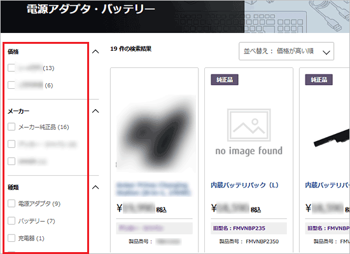Enable the バッテリー (7) filter
This screenshot has height=254, width=350.
click(11, 221)
